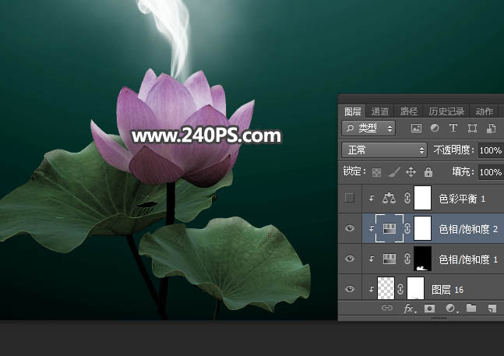The height and width of the screenshot is (356, 504).
Task: Click the lock position move icon
Action: pyautogui.click(x=411, y=172)
